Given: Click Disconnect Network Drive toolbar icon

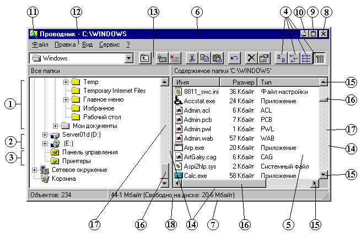Looking at the screenshot, I should pos(175,58).
